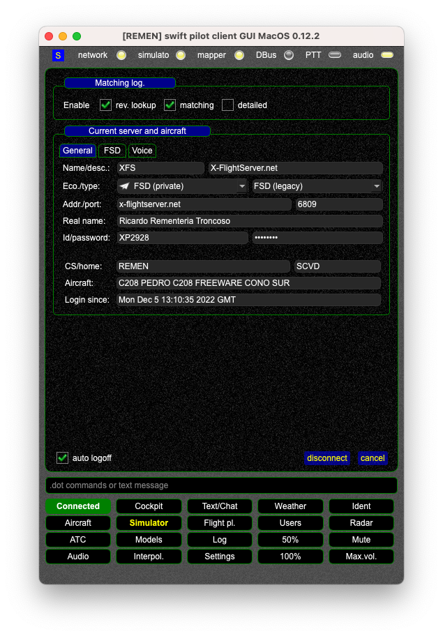Toggle the rev. lookup checkbox

105,105
